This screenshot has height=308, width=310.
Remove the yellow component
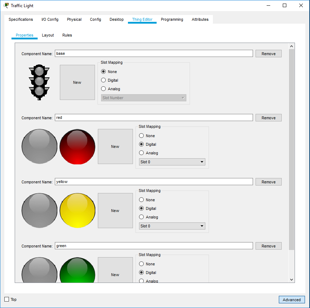(x=268, y=182)
